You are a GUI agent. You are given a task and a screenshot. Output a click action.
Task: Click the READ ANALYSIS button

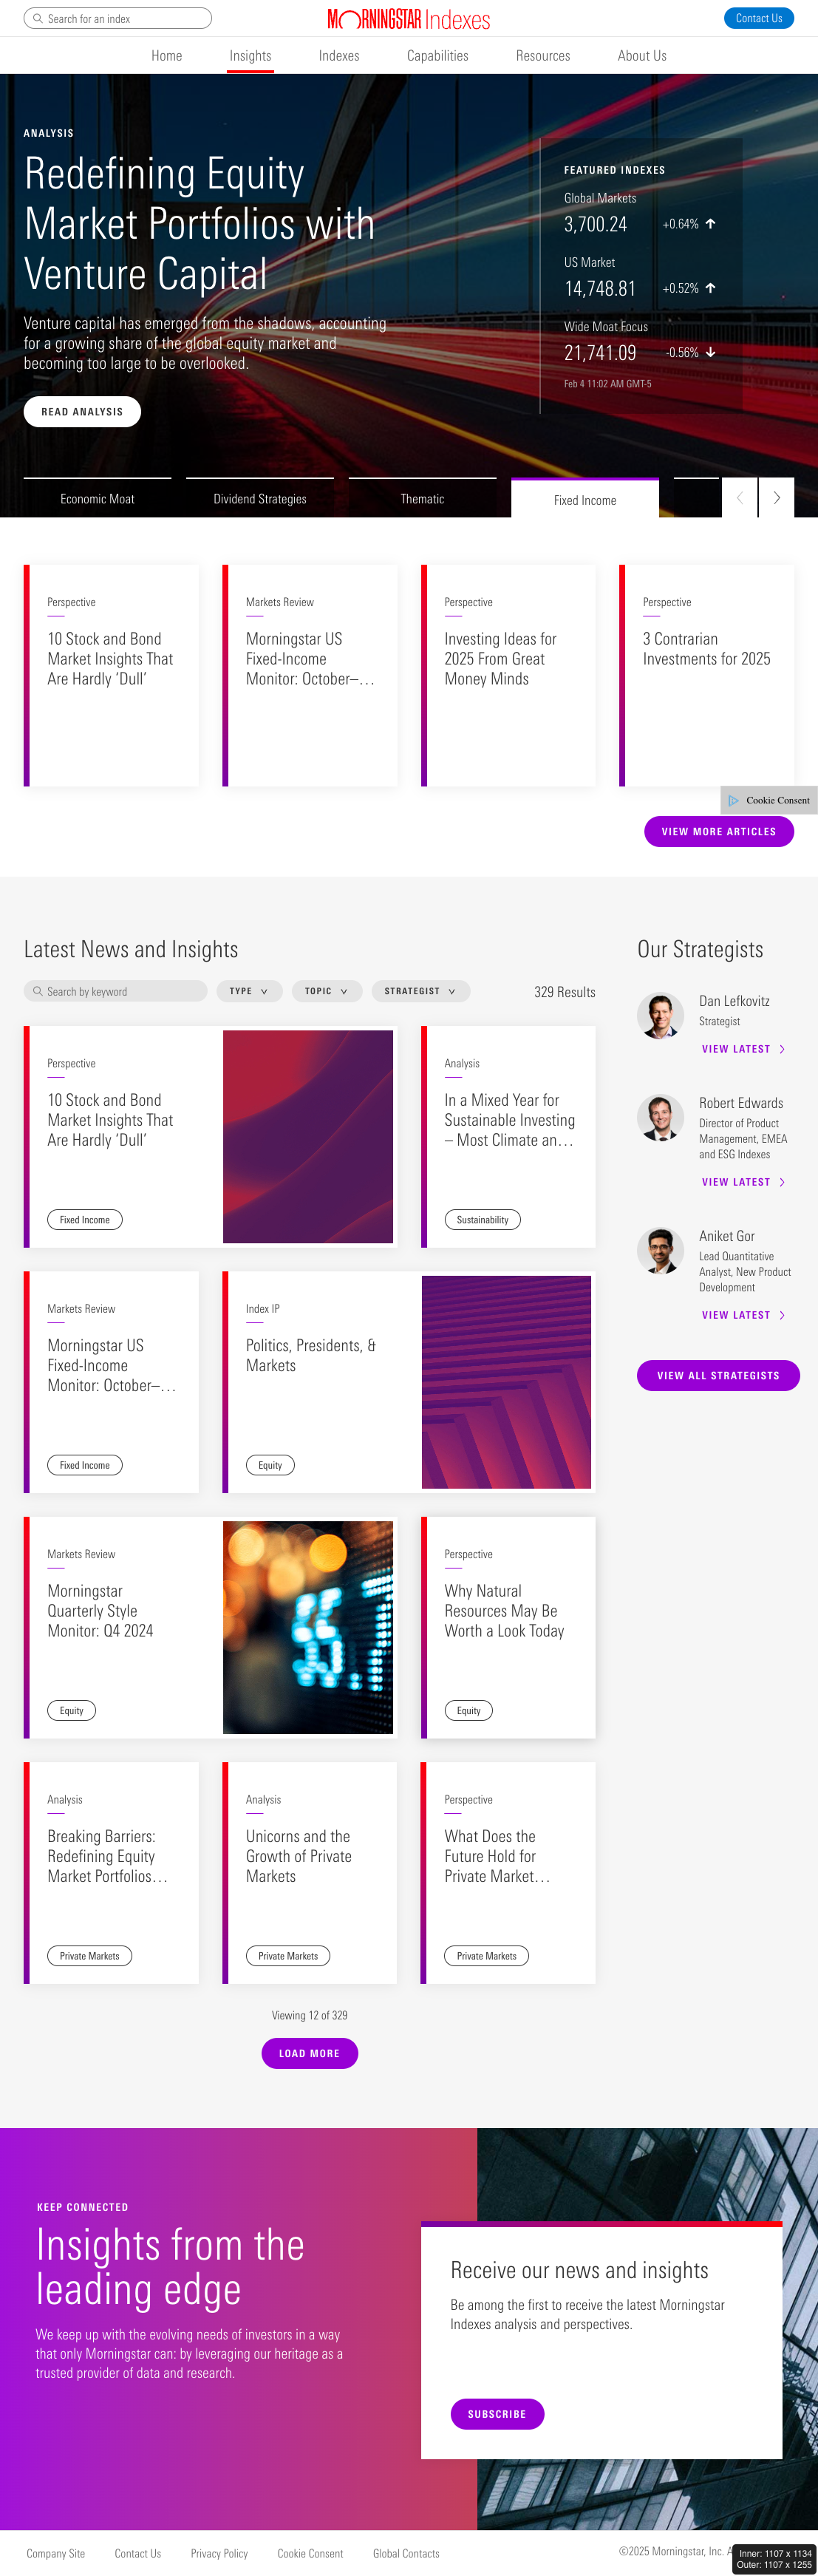pos(82,412)
